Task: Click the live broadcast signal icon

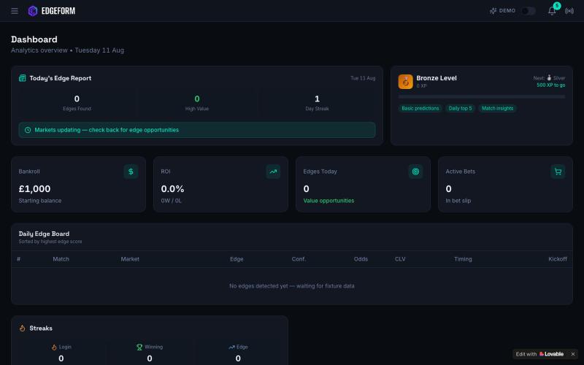Action: coord(569,11)
